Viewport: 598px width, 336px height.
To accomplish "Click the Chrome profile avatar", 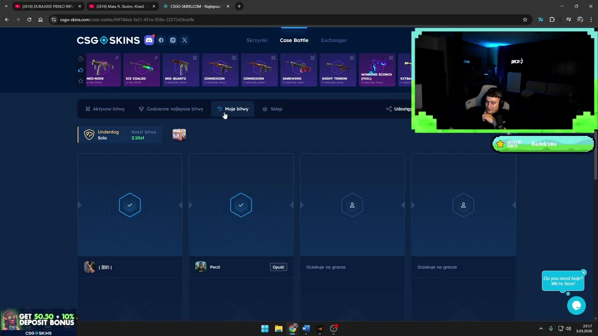I will tap(580, 20).
